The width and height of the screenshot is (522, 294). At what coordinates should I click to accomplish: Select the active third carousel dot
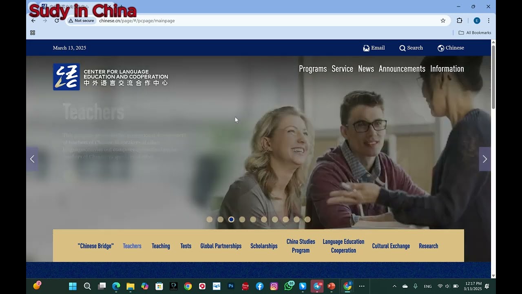(x=231, y=219)
